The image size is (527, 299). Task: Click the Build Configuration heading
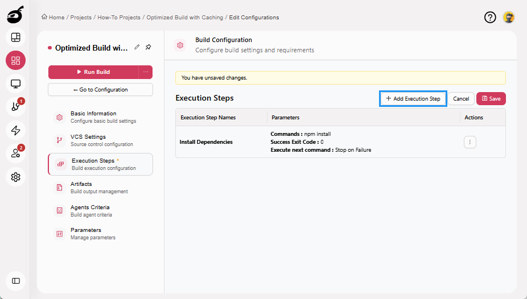coord(224,40)
